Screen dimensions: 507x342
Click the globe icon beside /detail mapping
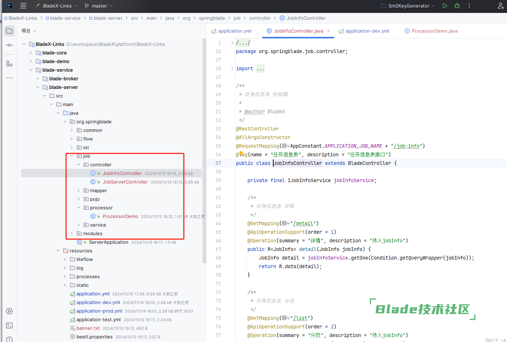point(284,223)
